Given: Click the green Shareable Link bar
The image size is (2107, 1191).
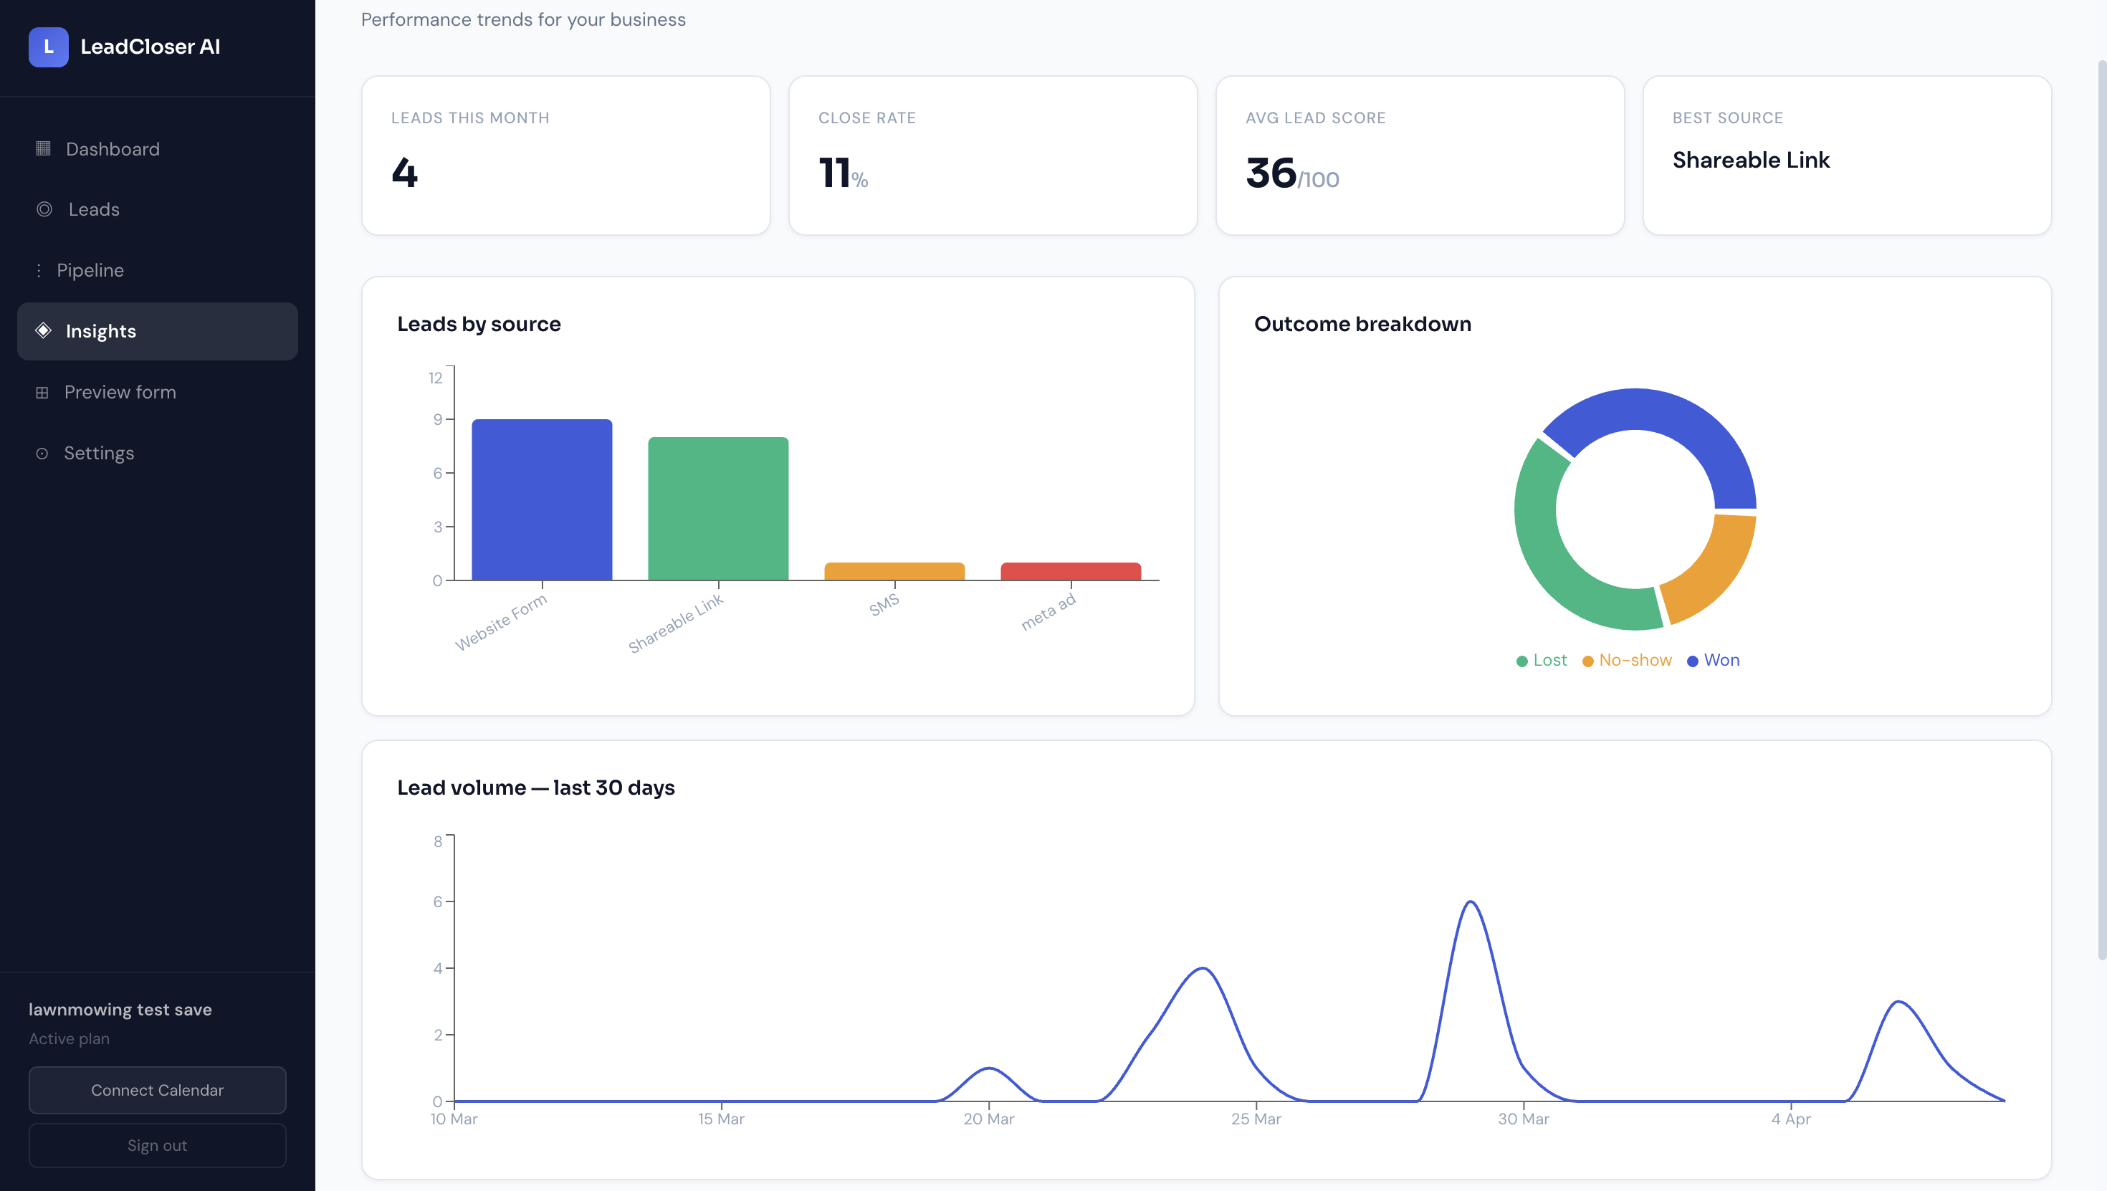Looking at the screenshot, I should [x=718, y=508].
